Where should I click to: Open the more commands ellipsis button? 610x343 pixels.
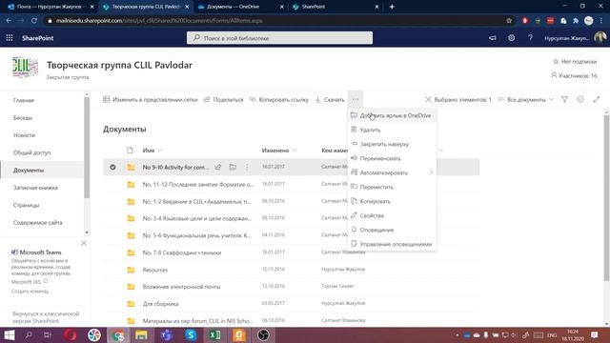point(356,99)
